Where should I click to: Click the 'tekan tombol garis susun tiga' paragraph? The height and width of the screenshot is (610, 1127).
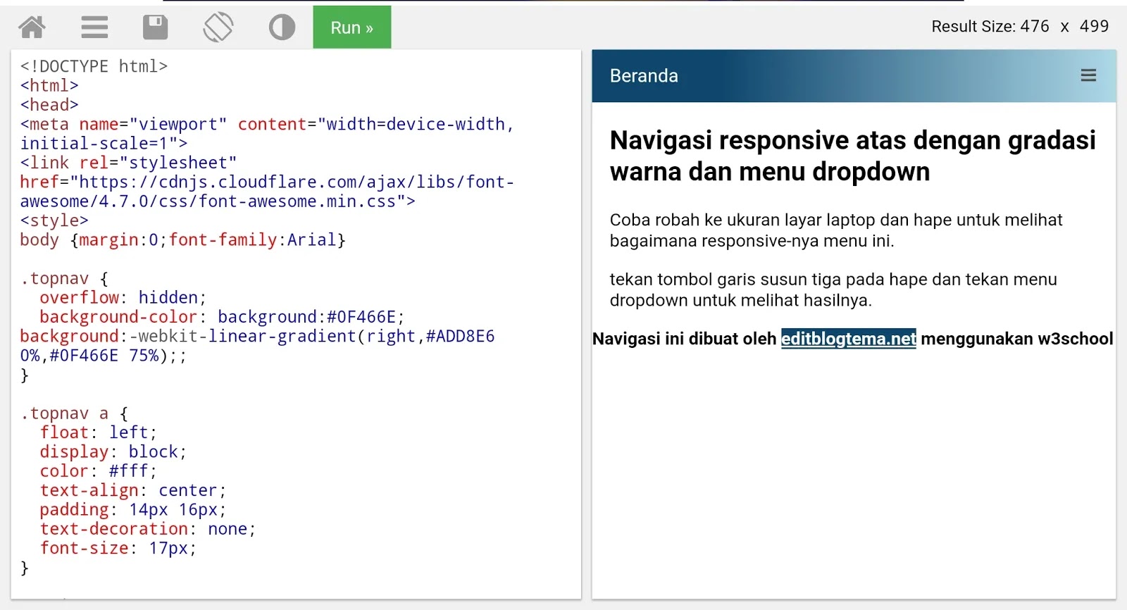click(x=833, y=290)
